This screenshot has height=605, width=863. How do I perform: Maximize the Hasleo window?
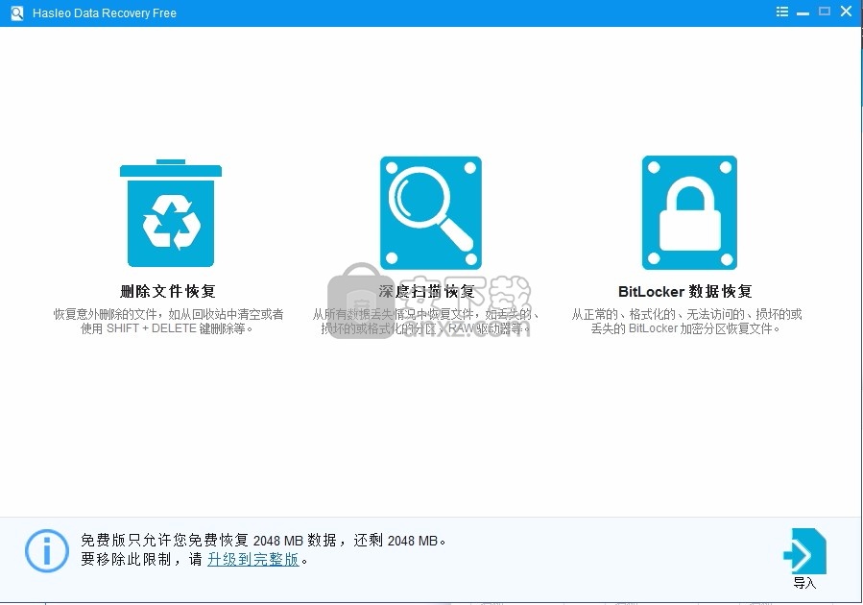click(x=825, y=11)
